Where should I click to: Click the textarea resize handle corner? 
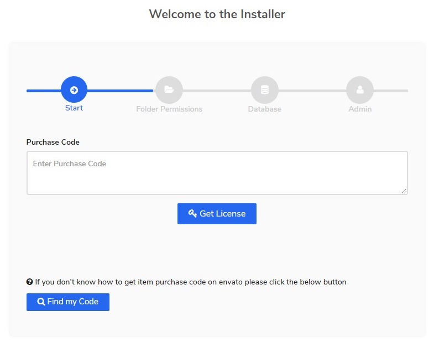404,191
